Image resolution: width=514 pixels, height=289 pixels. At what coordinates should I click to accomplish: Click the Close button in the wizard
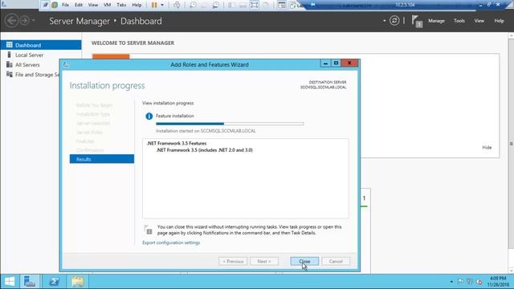tap(304, 261)
